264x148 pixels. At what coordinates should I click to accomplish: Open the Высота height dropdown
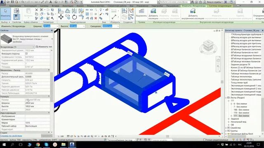84,26
